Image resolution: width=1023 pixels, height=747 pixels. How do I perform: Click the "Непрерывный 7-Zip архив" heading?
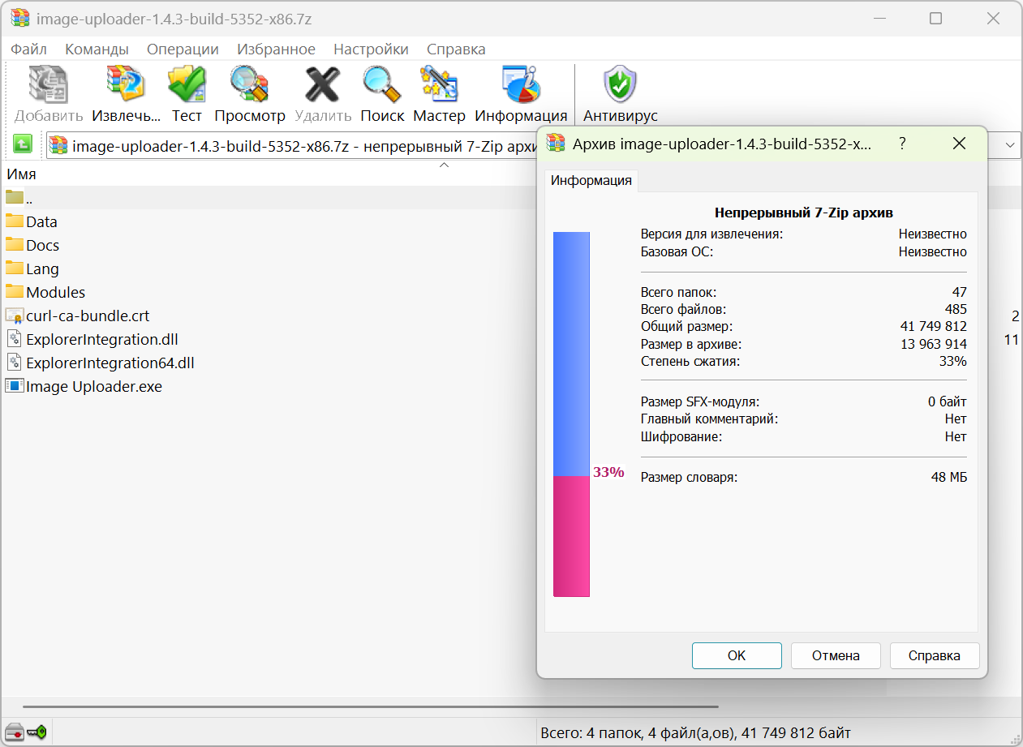coord(804,213)
